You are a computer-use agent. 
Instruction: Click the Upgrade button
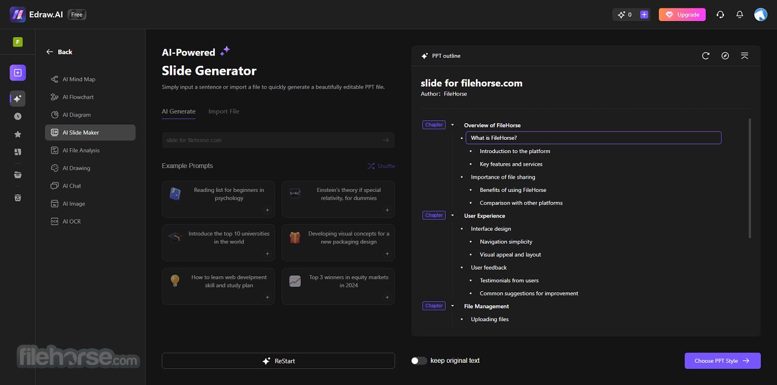pos(682,14)
